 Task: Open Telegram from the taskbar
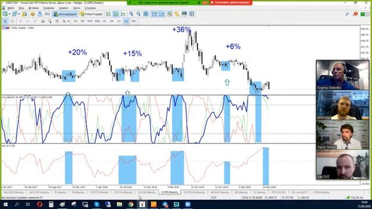click(165, 204)
